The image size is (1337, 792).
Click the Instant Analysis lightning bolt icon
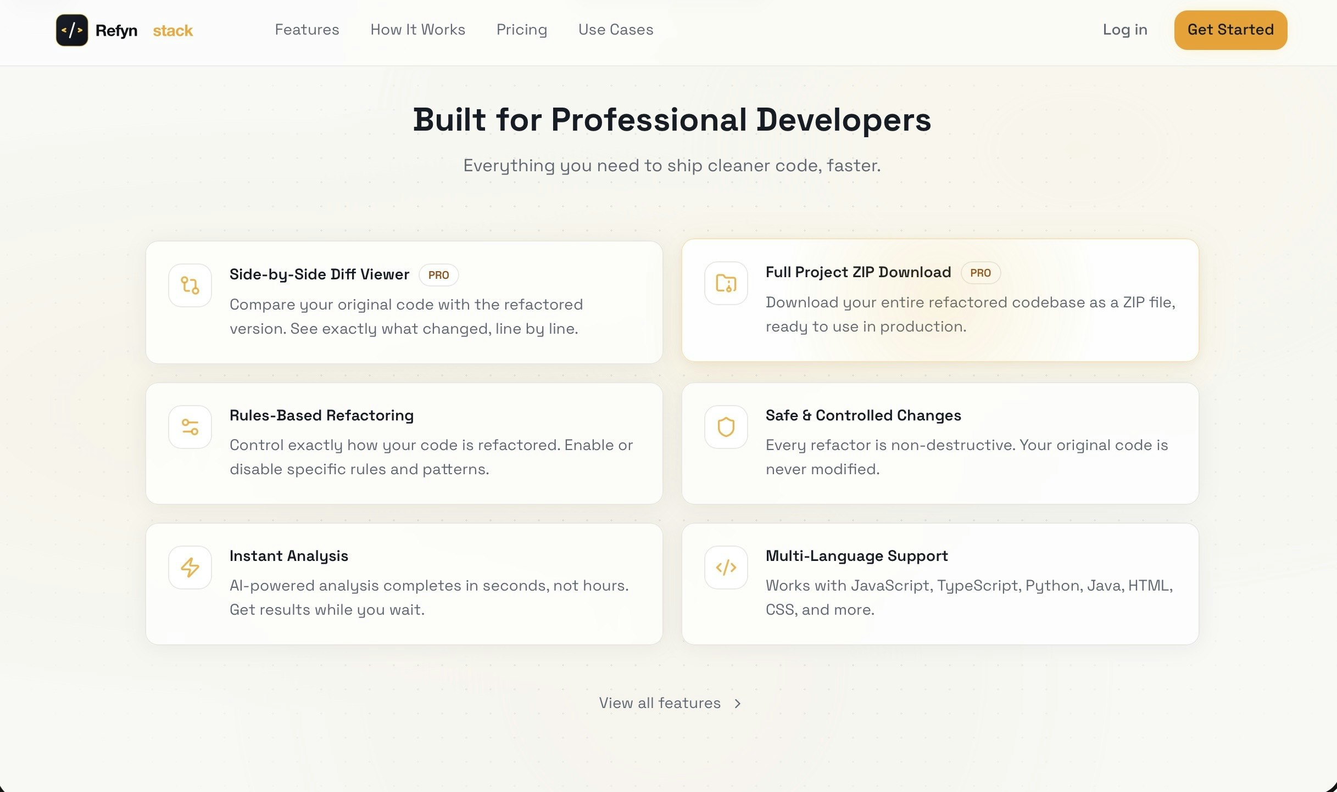(190, 567)
